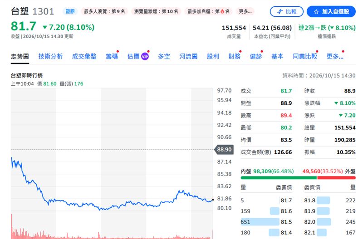The image size is (363, 239).
Task: Click the ask price 82.0 cell
Action: [310, 222]
